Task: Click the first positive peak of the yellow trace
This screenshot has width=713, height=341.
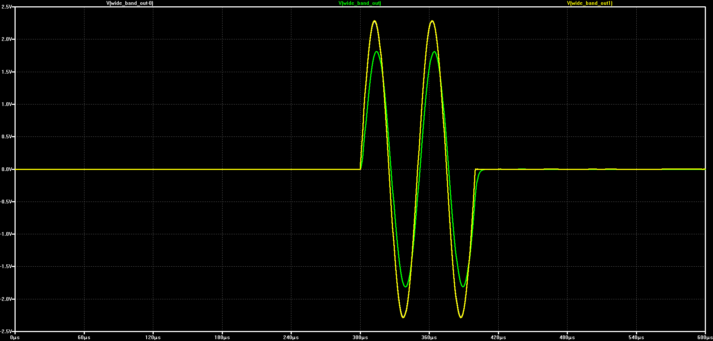Action: tap(374, 21)
